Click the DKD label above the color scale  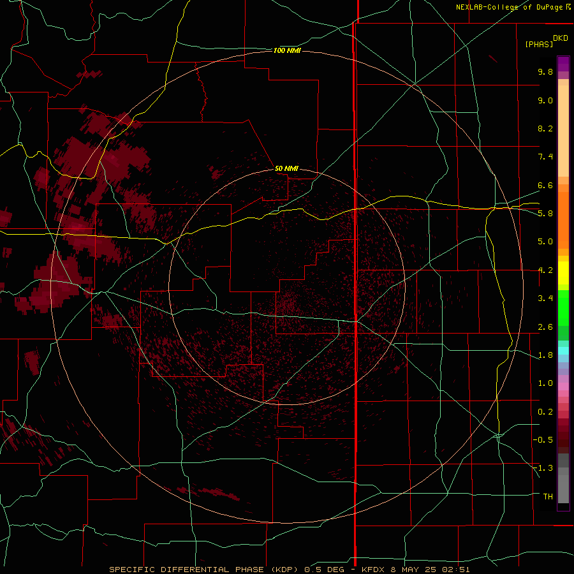click(x=561, y=38)
